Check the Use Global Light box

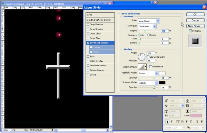(x=148, y=57)
